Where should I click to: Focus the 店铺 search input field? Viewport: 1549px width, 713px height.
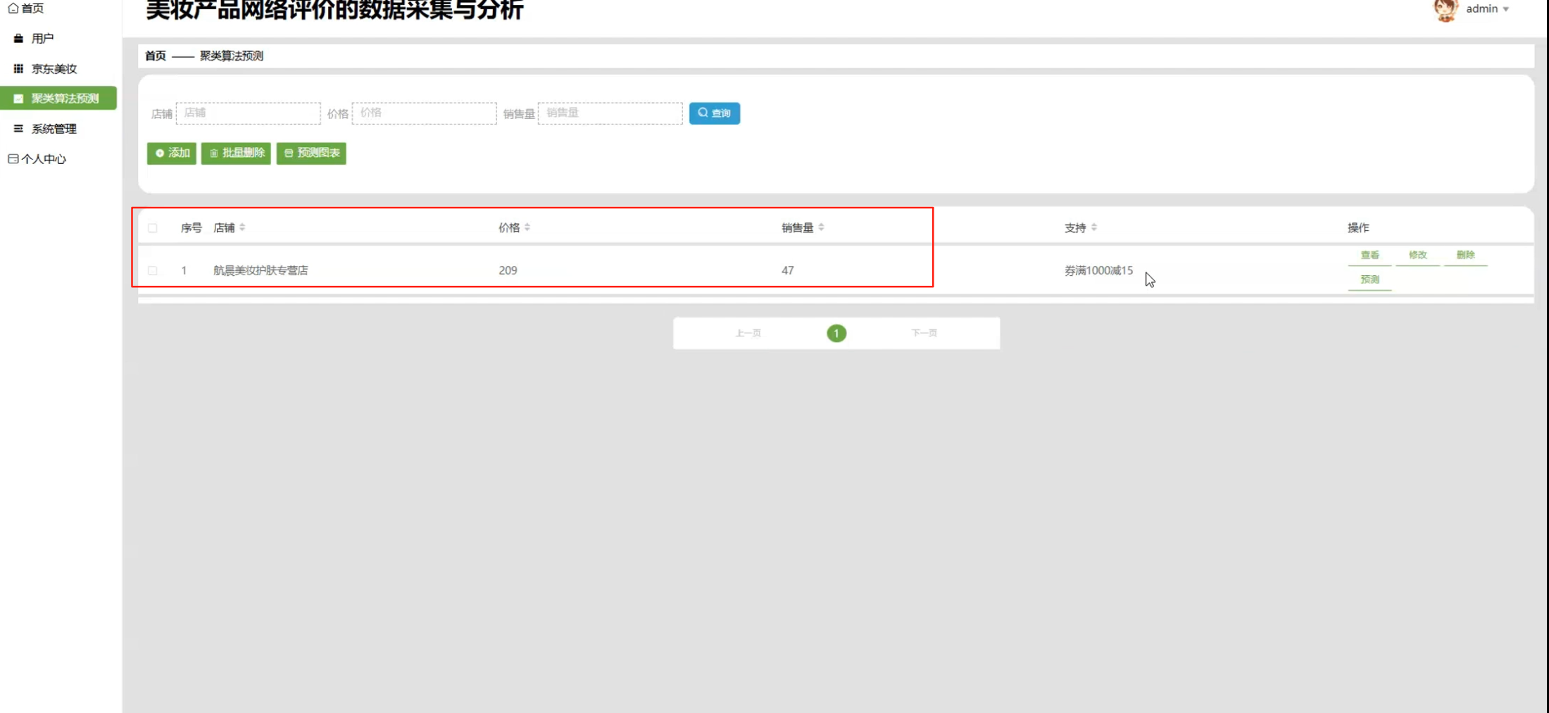pyautogui.click(x=248, y=113)
